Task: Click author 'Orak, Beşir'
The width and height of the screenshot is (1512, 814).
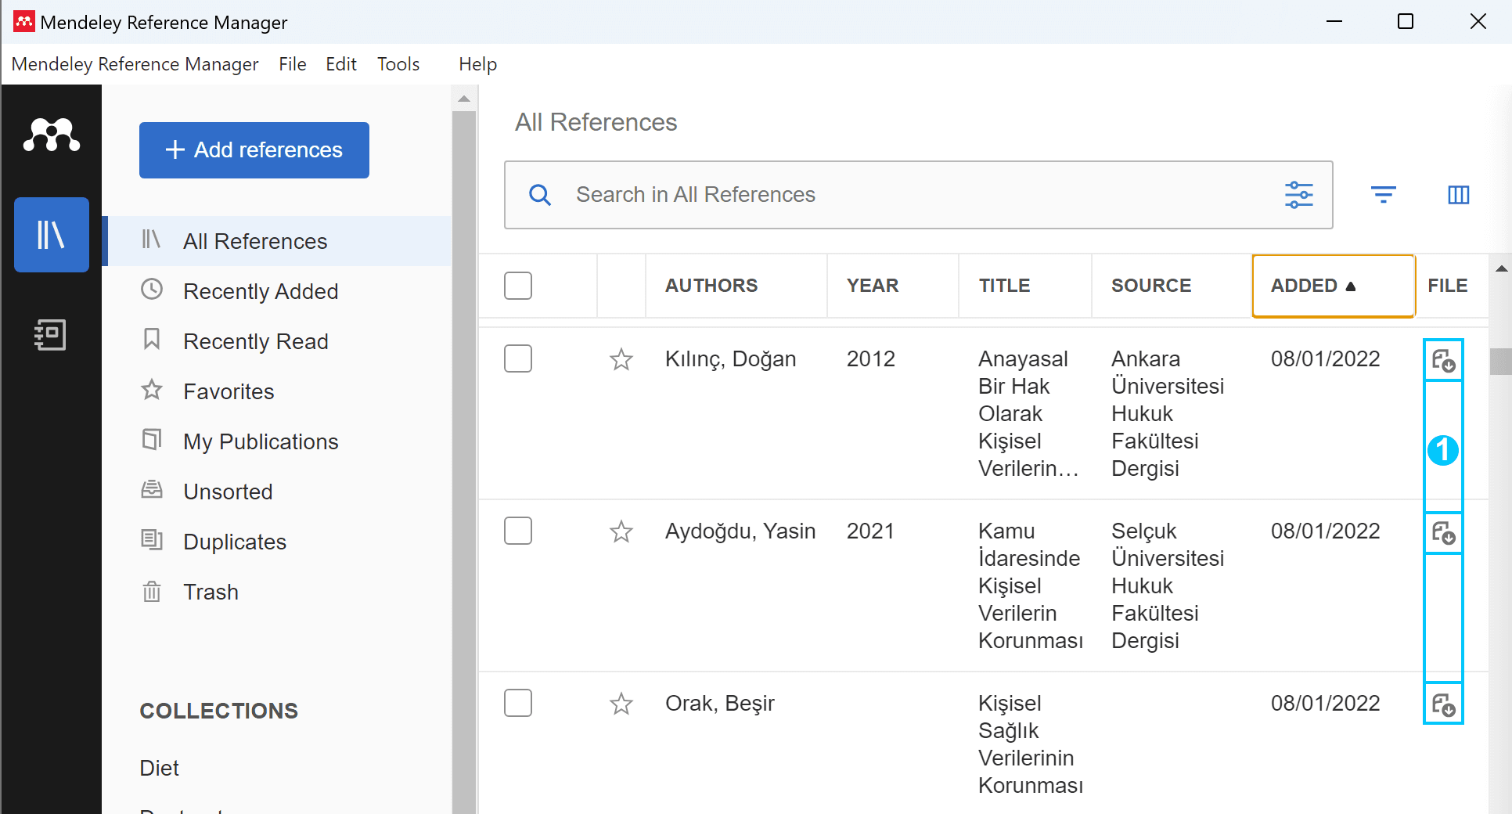Action: pos(720,704)
